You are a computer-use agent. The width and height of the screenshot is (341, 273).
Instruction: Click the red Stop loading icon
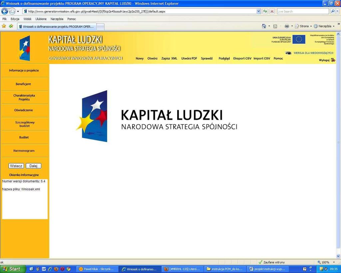[x=272, y=11]
